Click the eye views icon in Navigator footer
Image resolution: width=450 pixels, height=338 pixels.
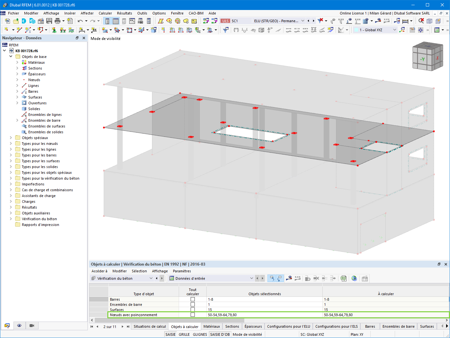tap(19, 325)
